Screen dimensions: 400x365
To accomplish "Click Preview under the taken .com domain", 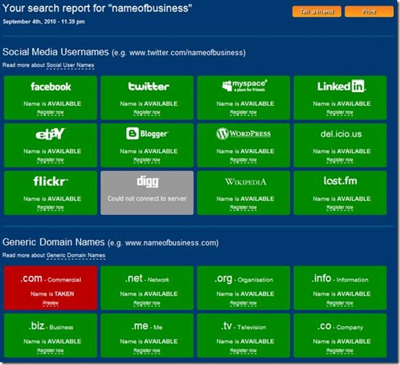I will coord(50,303).
